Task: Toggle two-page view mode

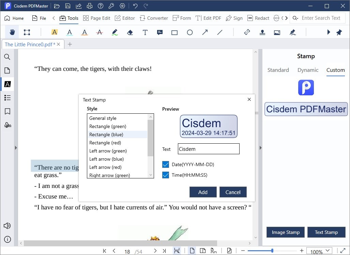Action: (203, 251)
